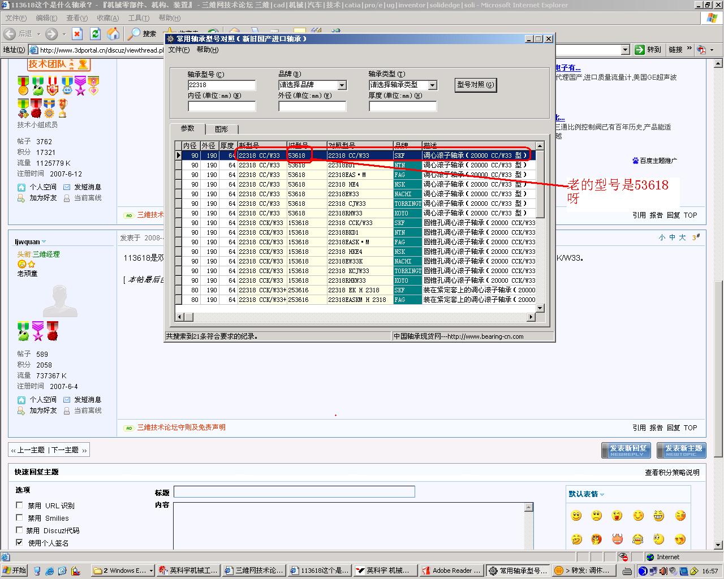Open IE's 收藏(A) menu
This screenshot has height=579, width=724.
pos(107,18)
